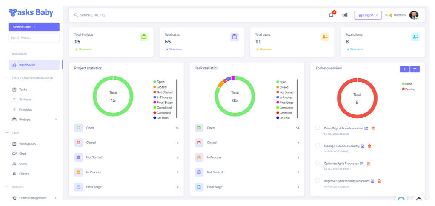Click the Total tasks clipboard icon
This screenshot has height=206, width=435.
click(x=235, y=37)
